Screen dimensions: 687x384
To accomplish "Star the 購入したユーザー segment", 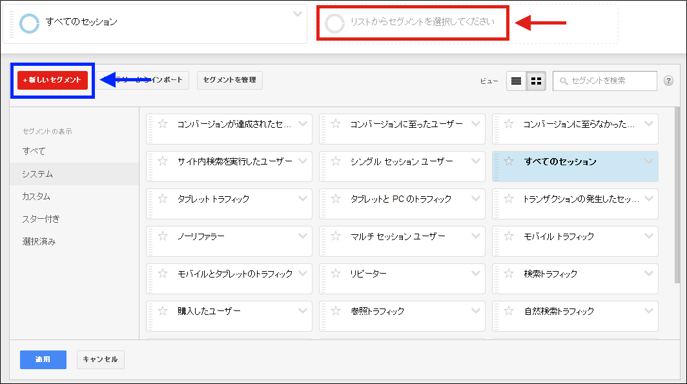I will [163, 312].
